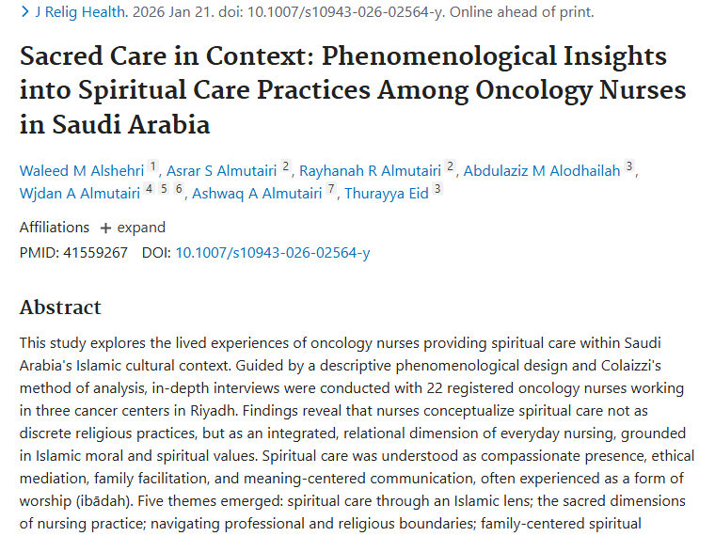Open author Asrar S Almutairi's link
The image size is (715, 536).
pyautogui.click(x=221, y=170)
